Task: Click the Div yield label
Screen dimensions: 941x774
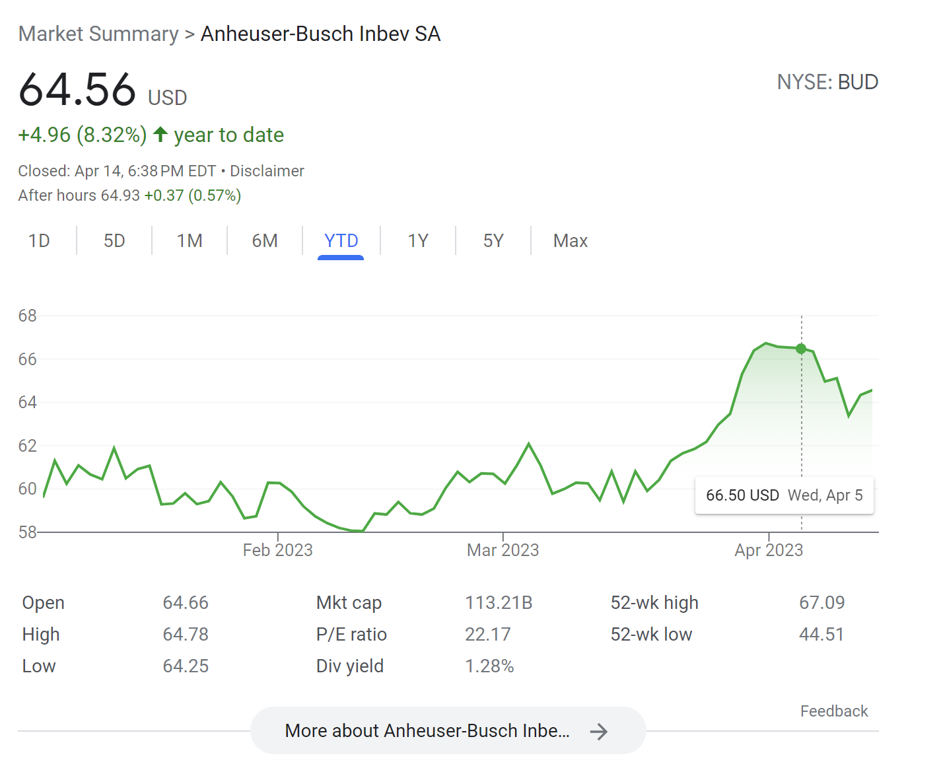Action: click(350, 666)
